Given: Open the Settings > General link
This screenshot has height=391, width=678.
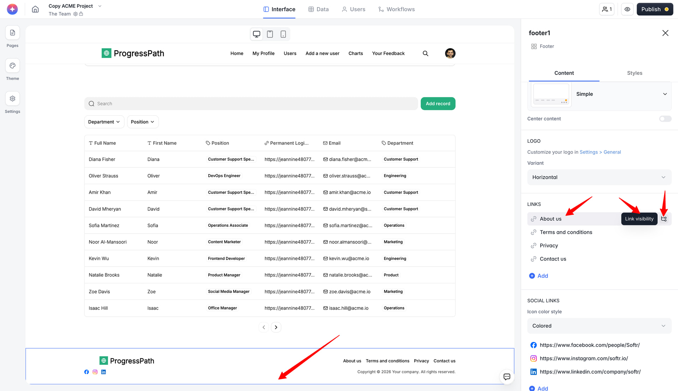Looking at the screenshot, I should pos(600,152).
